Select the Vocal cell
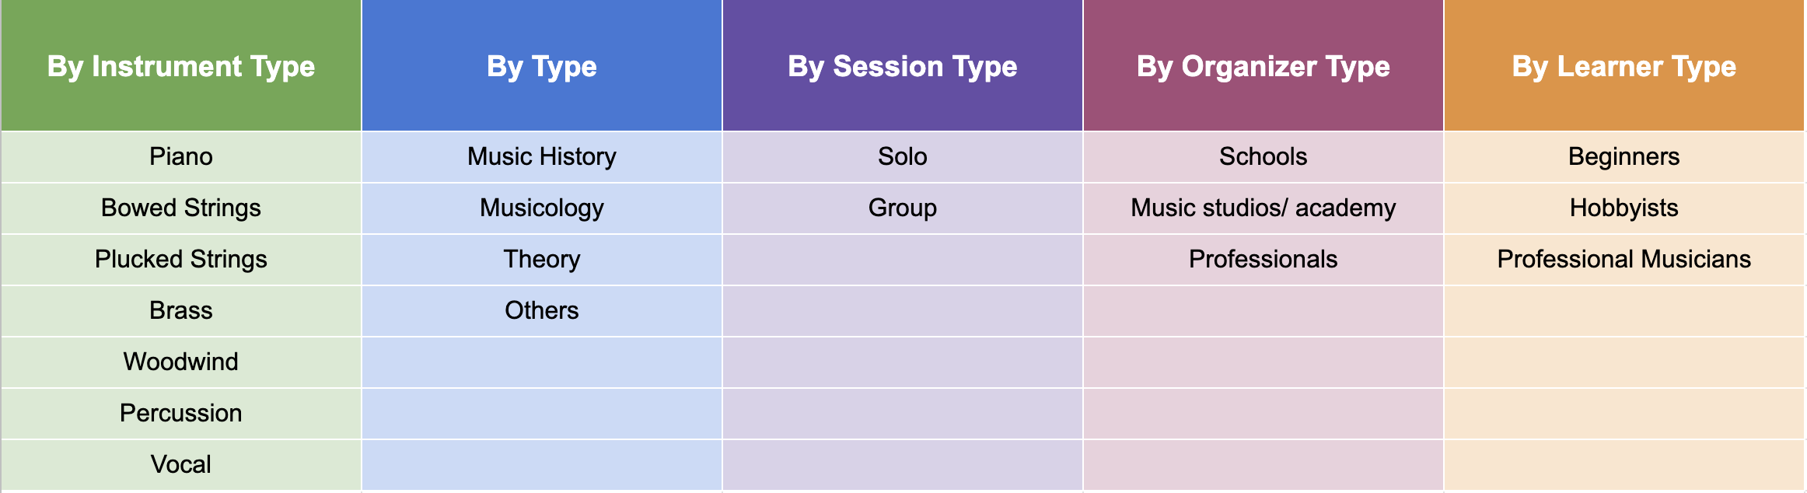Viewport: 1807px width, 493px height. click(181, 465)
